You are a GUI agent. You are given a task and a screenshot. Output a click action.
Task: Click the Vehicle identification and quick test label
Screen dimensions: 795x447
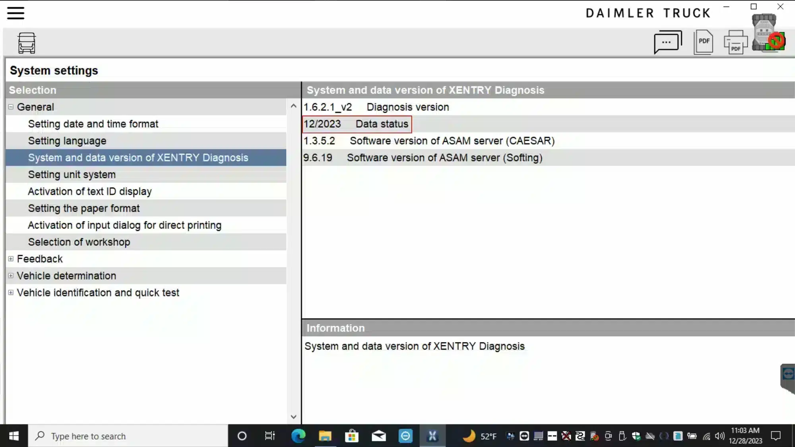[x=98, y=292]
